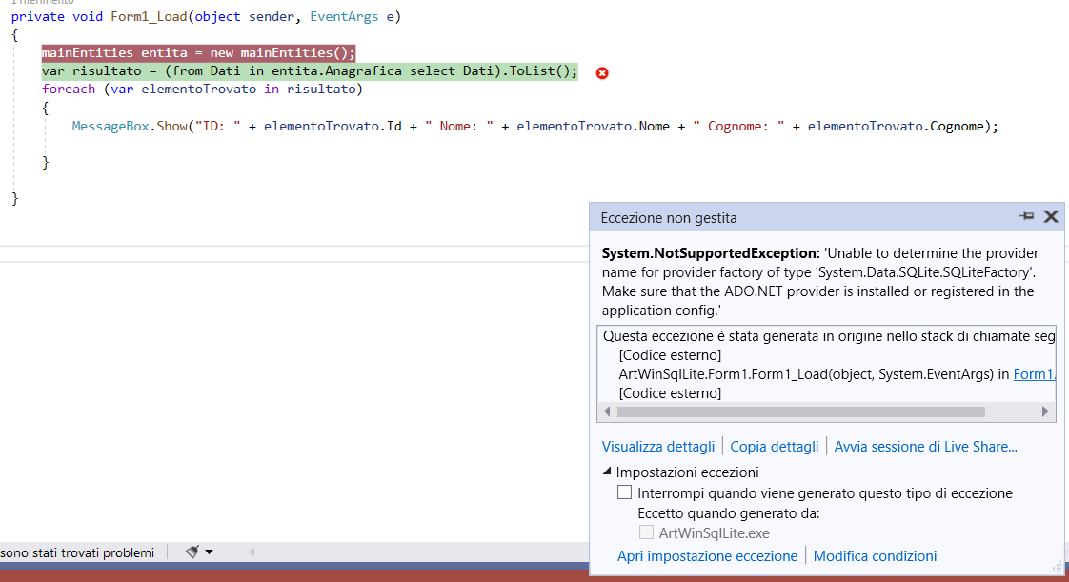The image size is (1069, 582).
Task: Click the call stack horizontal scrollbar thumb
Action: coord(801,411)
